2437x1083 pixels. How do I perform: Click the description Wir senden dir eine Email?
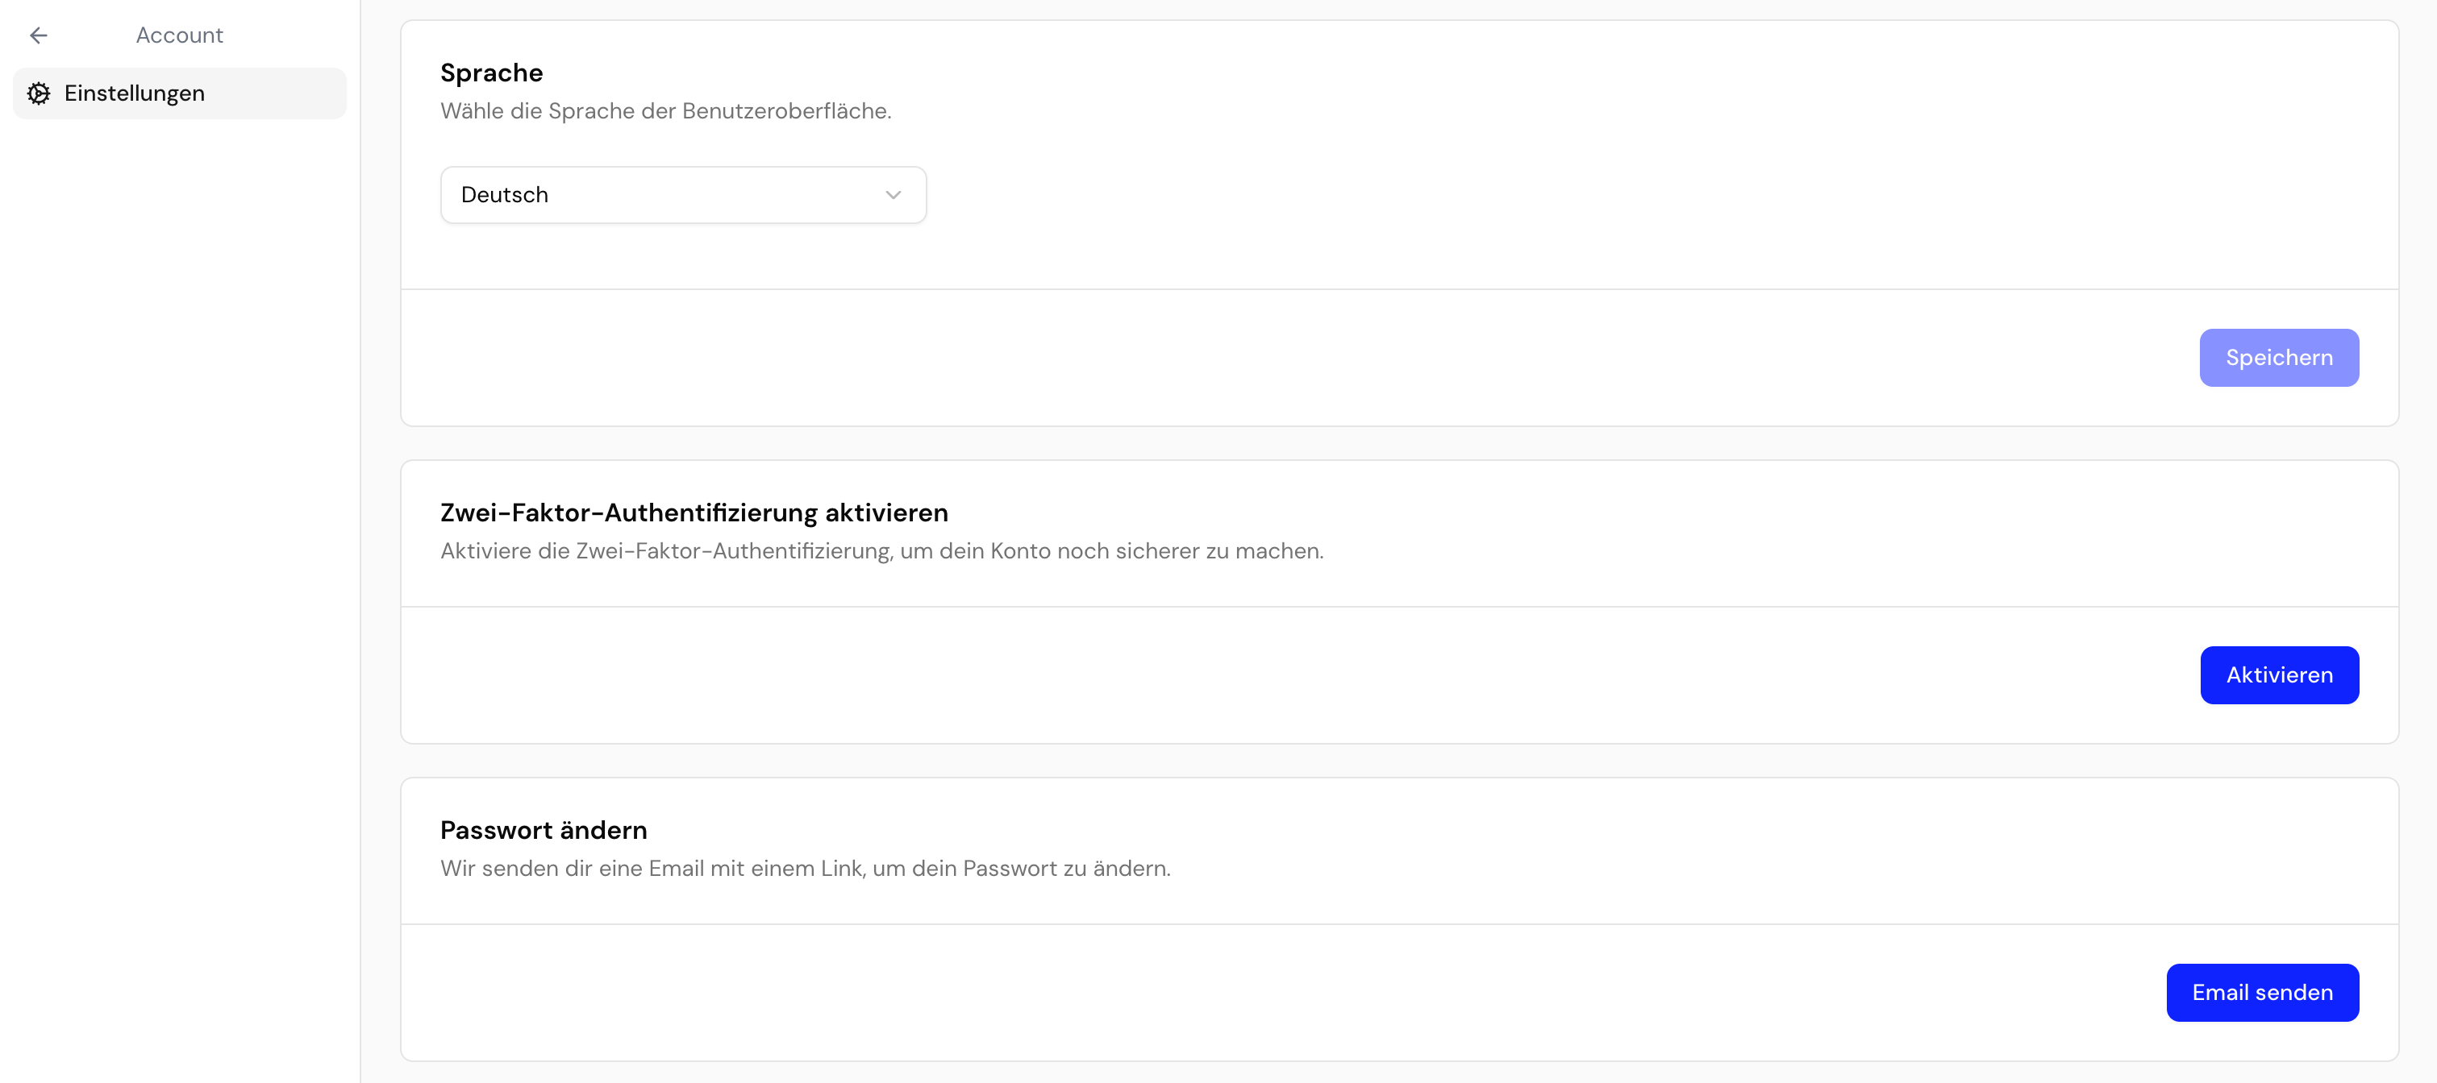tap(805, 869)
